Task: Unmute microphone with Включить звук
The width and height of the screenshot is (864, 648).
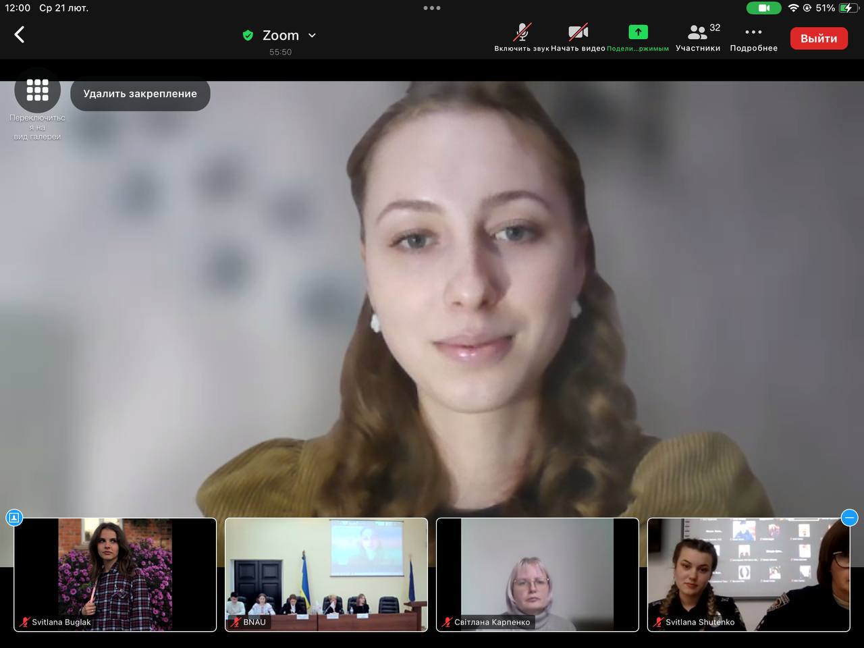Action: [x=521, y=37]
